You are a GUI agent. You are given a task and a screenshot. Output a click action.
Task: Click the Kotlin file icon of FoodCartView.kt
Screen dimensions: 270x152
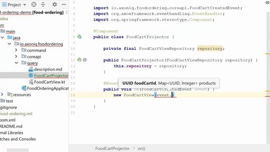coord(31,82)
